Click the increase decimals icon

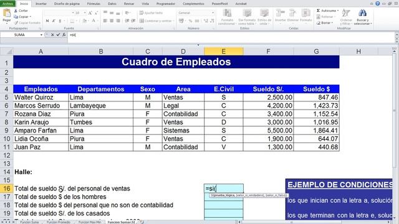click(x=206, y=21)
